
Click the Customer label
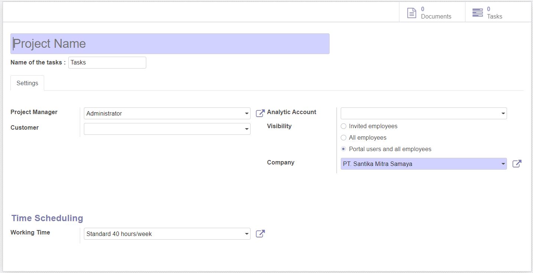(24, 127)
